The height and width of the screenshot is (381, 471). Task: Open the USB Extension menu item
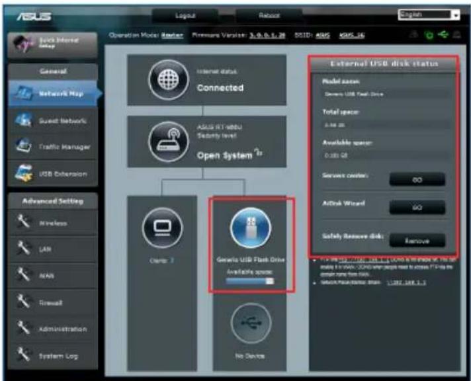point(52,173)
